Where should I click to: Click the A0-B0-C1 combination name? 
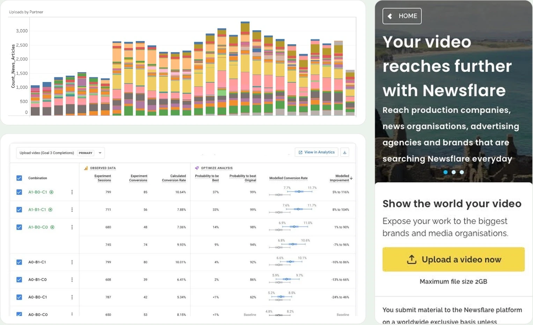(37, 297)
